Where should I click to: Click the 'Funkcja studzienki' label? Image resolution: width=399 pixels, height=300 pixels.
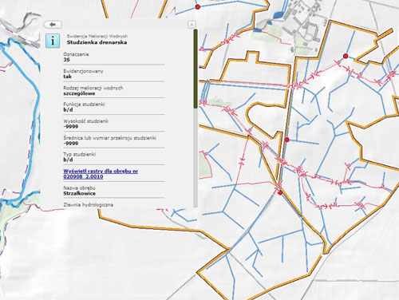[84, 105]
